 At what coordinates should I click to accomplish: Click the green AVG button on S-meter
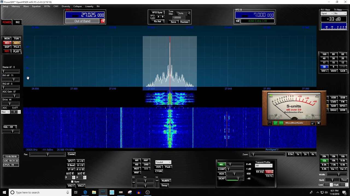[x=281, y=123]
